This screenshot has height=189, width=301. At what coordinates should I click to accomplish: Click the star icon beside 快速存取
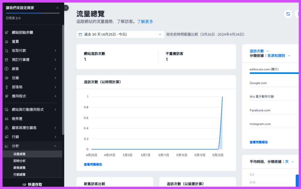(24, 185)
